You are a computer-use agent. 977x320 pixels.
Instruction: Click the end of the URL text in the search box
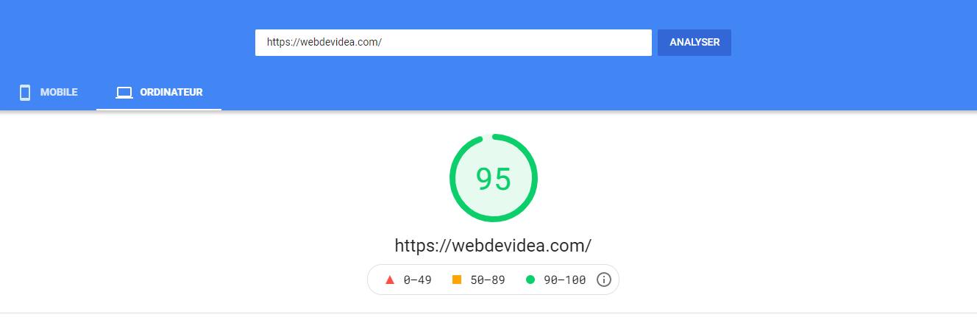[x=382, y=43]
